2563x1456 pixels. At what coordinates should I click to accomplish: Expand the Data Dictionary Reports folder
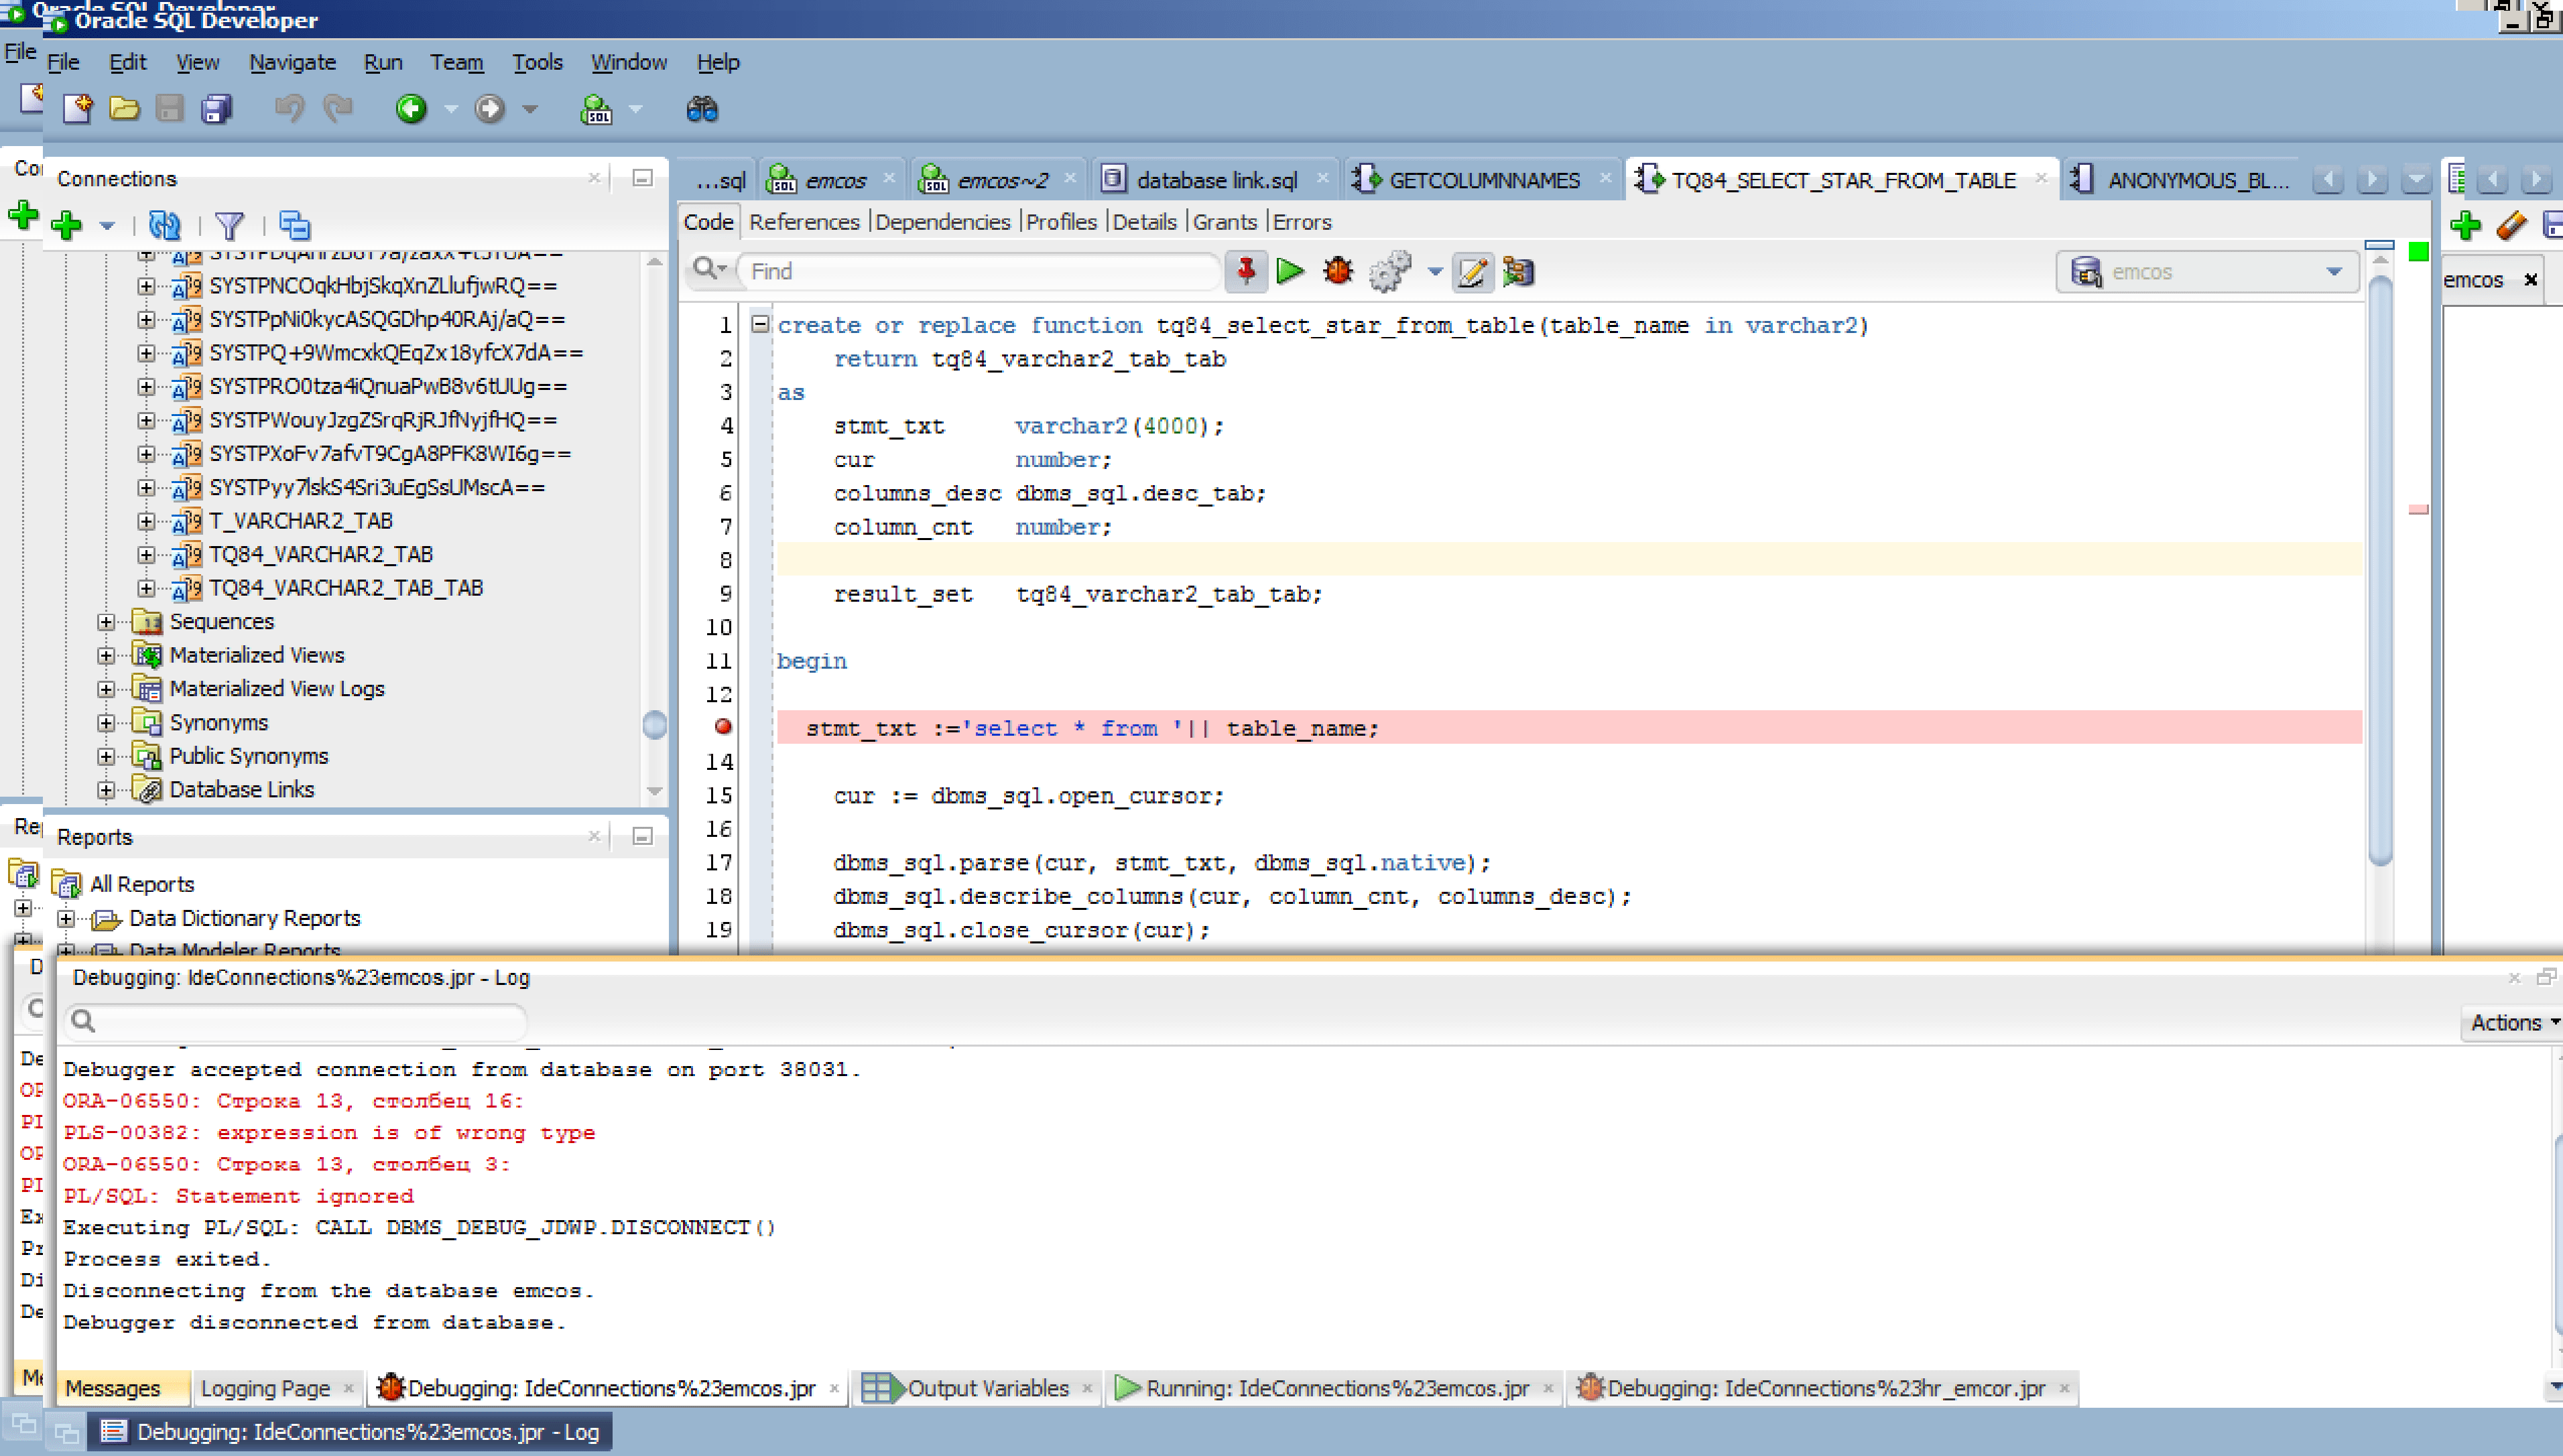pos(66,918)
